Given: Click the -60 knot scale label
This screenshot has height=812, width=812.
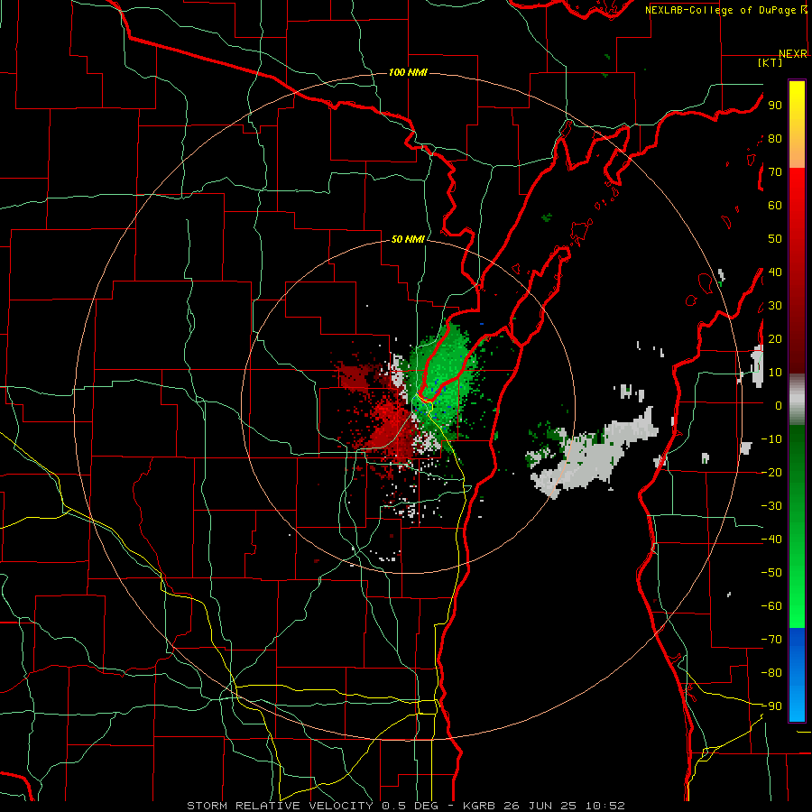Looking at the screenshot, I should coord(771,606).
